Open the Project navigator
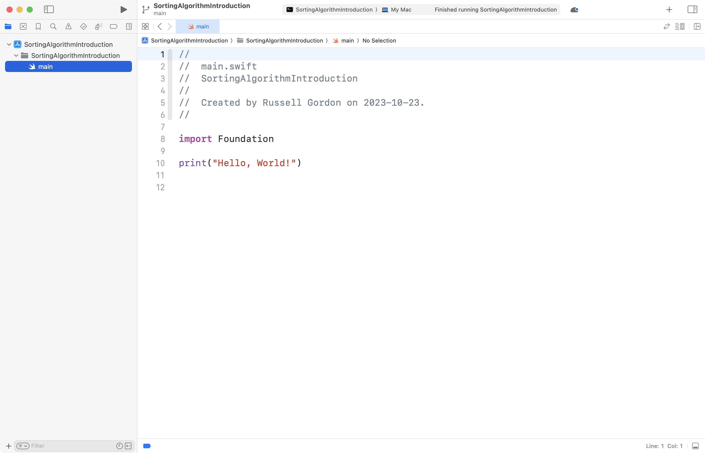 (8, 26)
